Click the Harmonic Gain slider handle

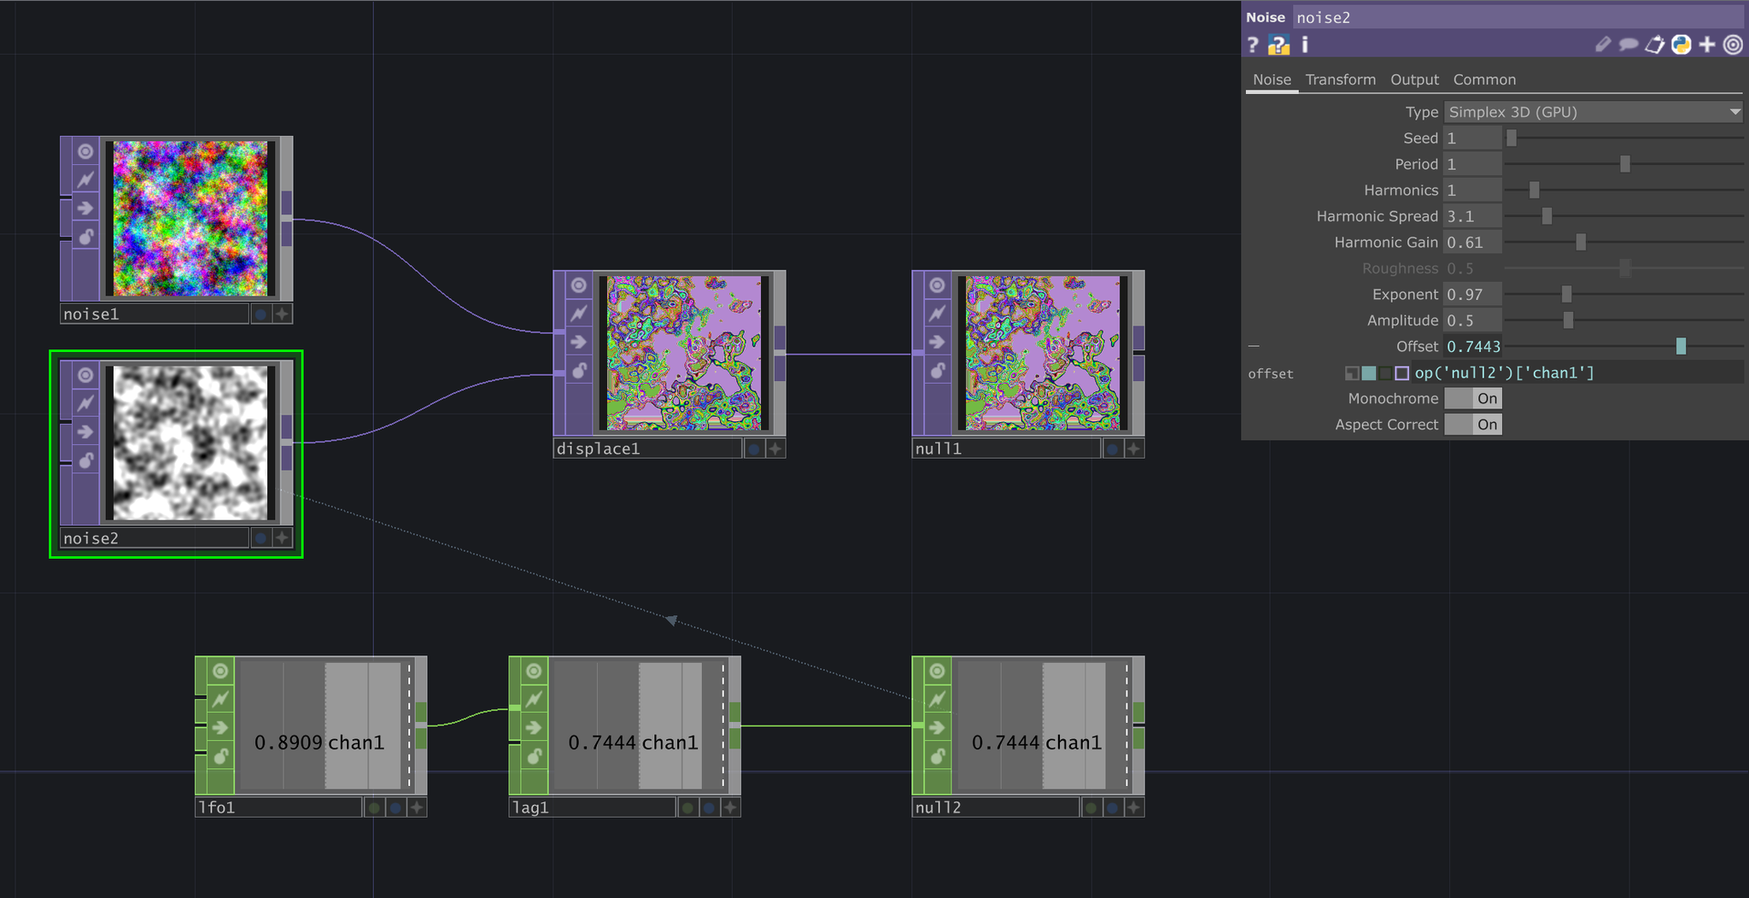[x=1581, y=243]
